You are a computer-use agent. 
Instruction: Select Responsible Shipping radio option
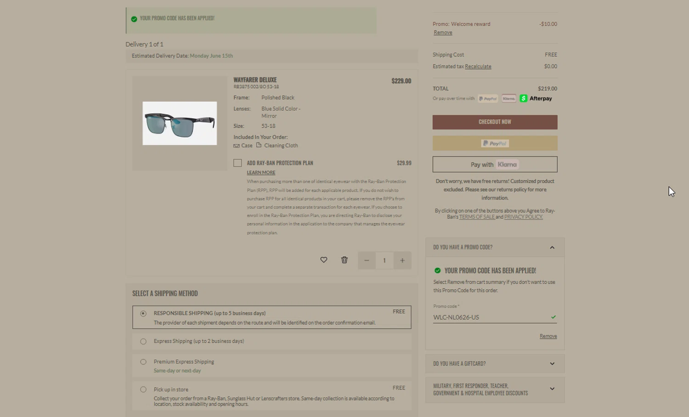(143, 314)
